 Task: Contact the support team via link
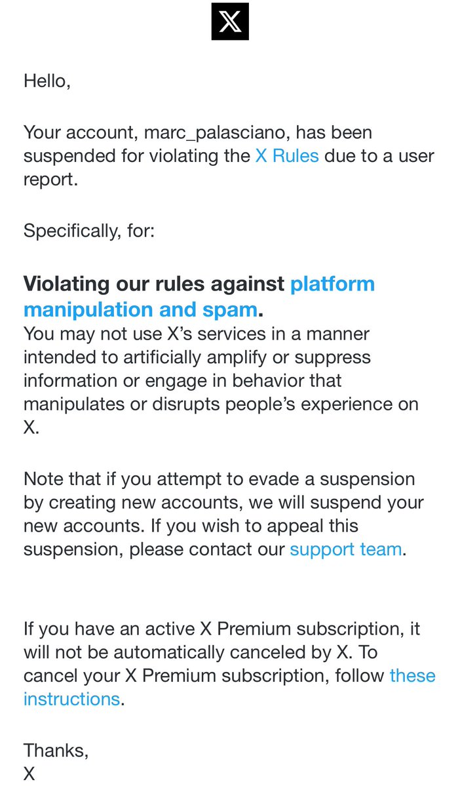click(x=345, y=549)
